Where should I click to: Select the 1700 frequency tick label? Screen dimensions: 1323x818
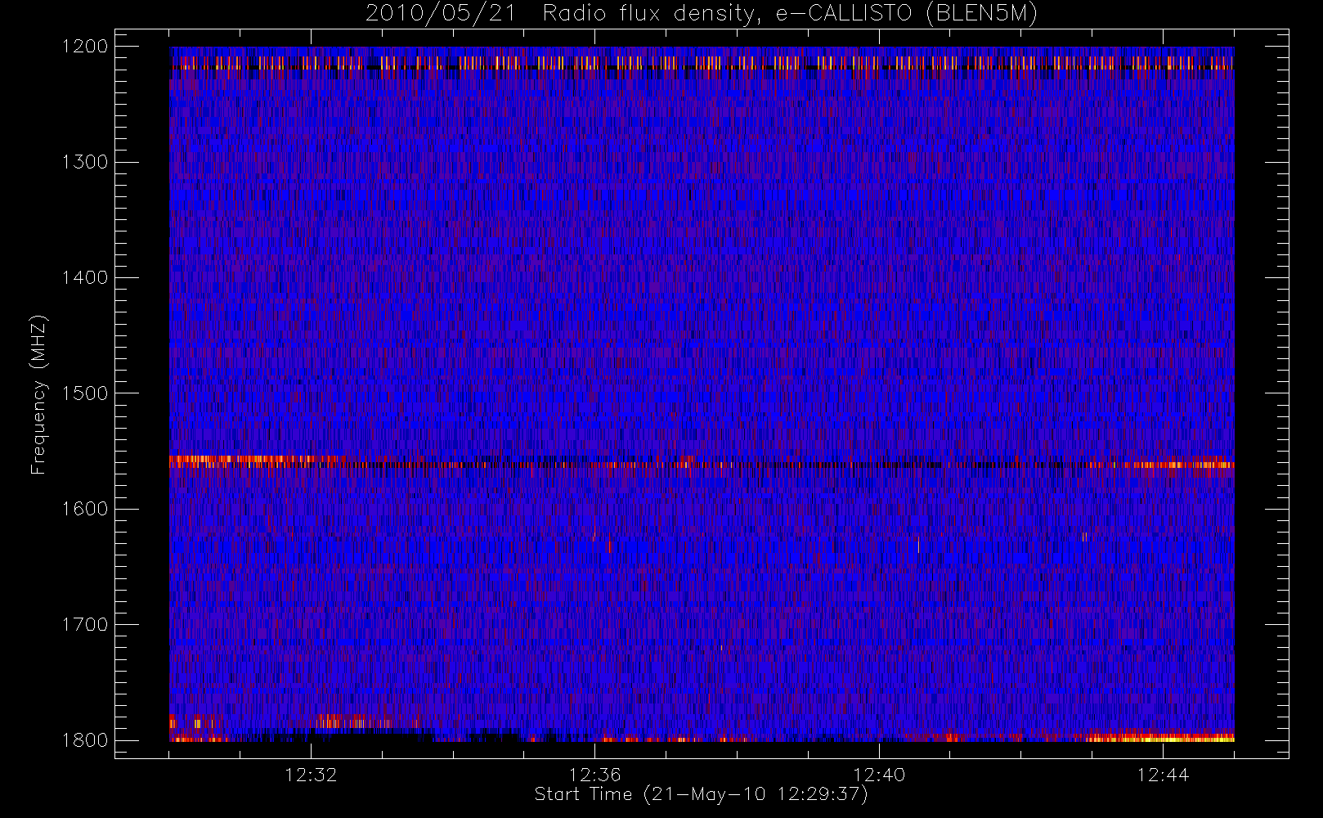click(85, 624)
